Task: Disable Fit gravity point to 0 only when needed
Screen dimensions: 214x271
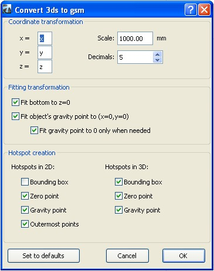Action: point(34,131)
